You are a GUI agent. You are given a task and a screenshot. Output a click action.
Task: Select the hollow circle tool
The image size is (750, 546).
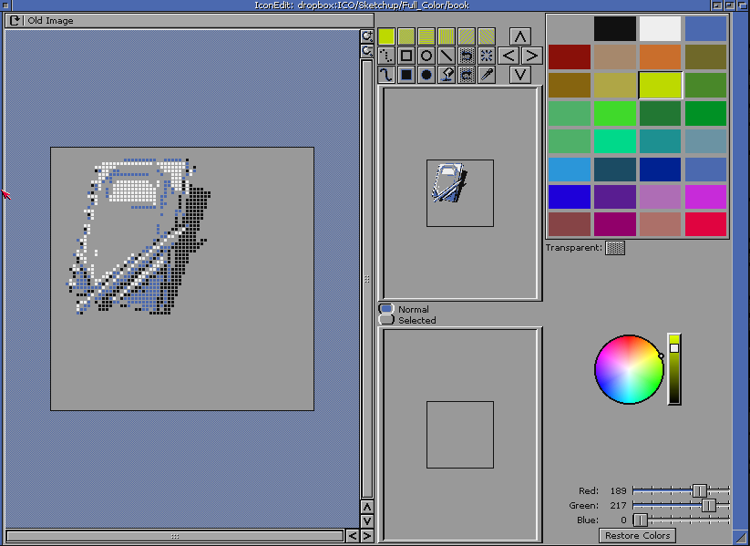click(x=426, y=56)
